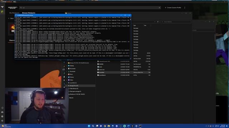Switch to the My Modpacks tab
The image size is (229, 128).
pyautogui.click(x=14, y=13)
